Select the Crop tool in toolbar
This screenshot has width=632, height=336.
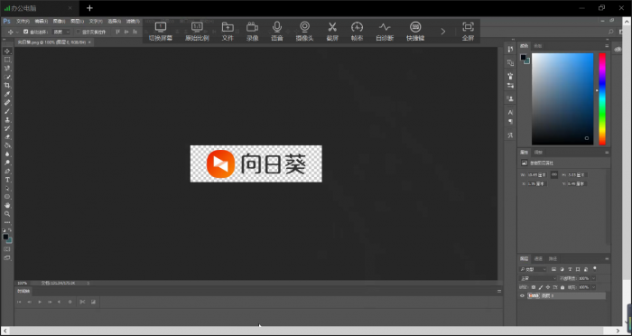(x=7, y=85)
